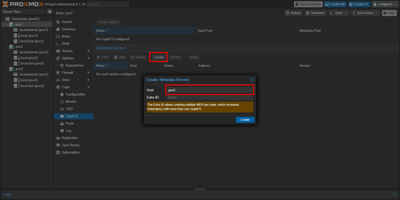Viewport: 400px width, 200px height.
Task: Open the Updates menu item
Action: [x=68, y=58]
